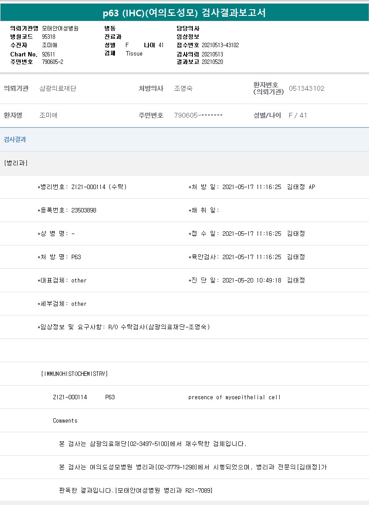The image size is (369, 505).
Task: Click prescribing doctor name 조영숙
Action: (x=183, y=89)
